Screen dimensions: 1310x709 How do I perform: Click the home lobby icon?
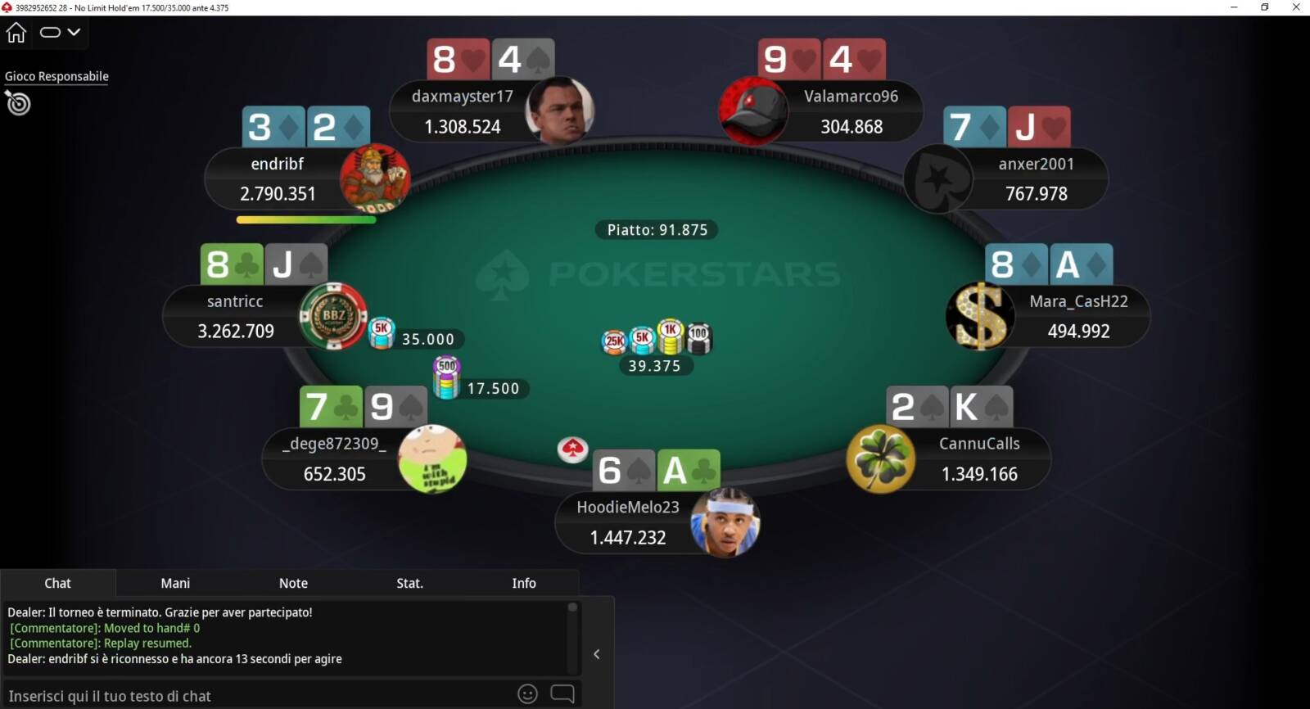(16, 32)
